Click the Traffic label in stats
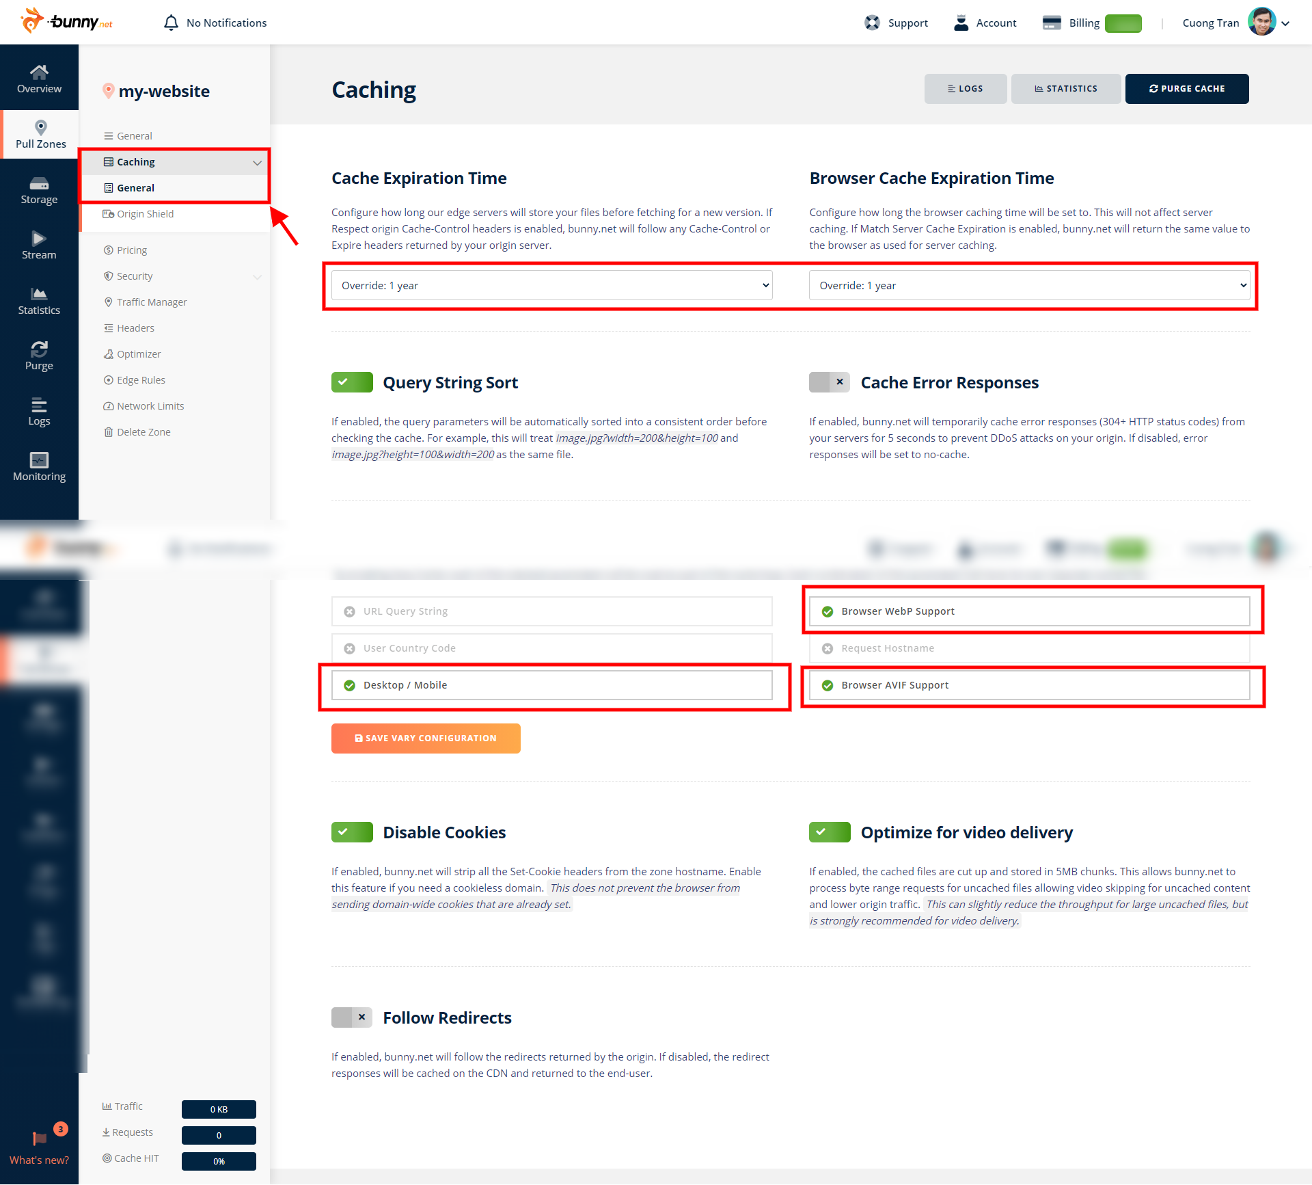Image resolution: width=1312 pixels, height=1185 pixels. click(x=128, y=1106)
